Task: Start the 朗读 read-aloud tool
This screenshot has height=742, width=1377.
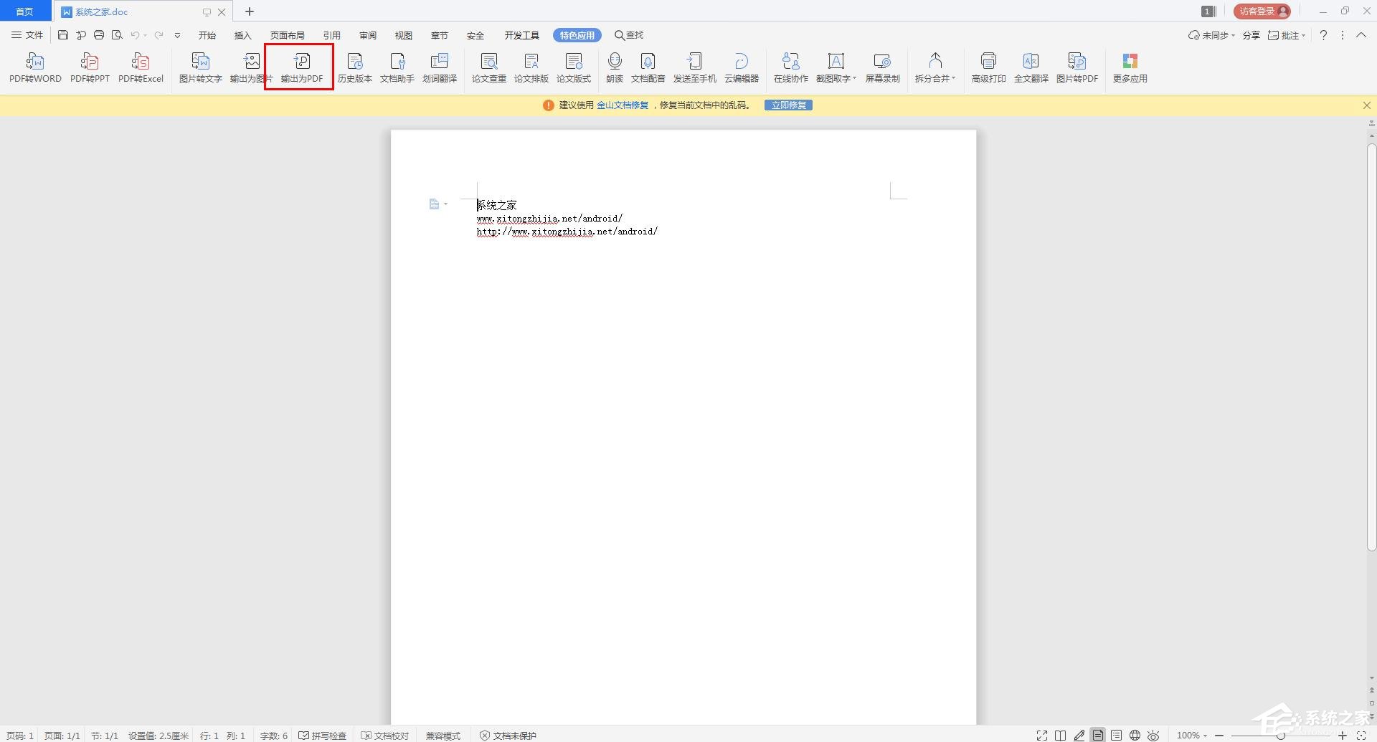Action: pos(614,67)
